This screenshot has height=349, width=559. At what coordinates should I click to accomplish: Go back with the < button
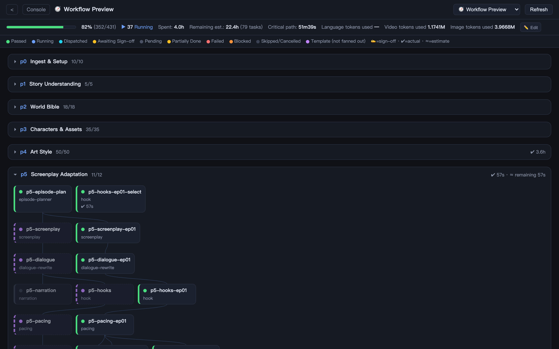pyautogui.click(x=12, y=10)
